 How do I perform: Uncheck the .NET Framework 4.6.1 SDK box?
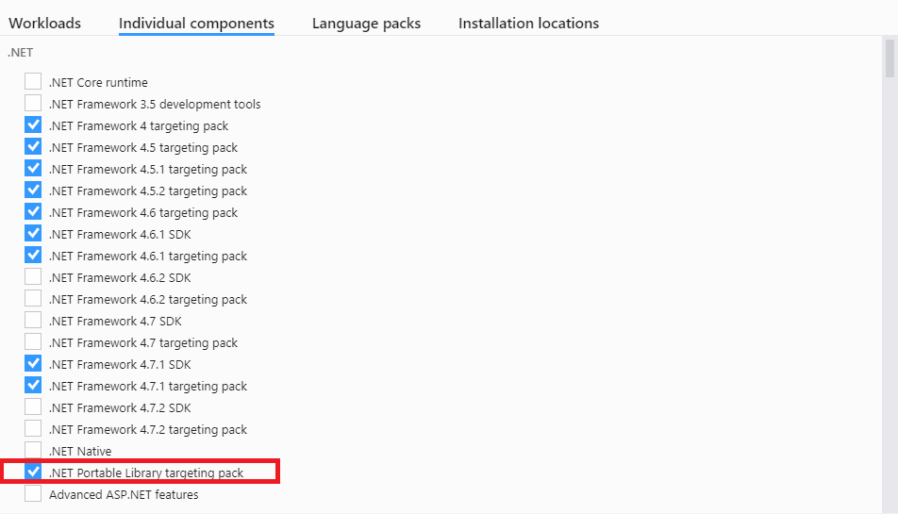click(x=33, y=234)
